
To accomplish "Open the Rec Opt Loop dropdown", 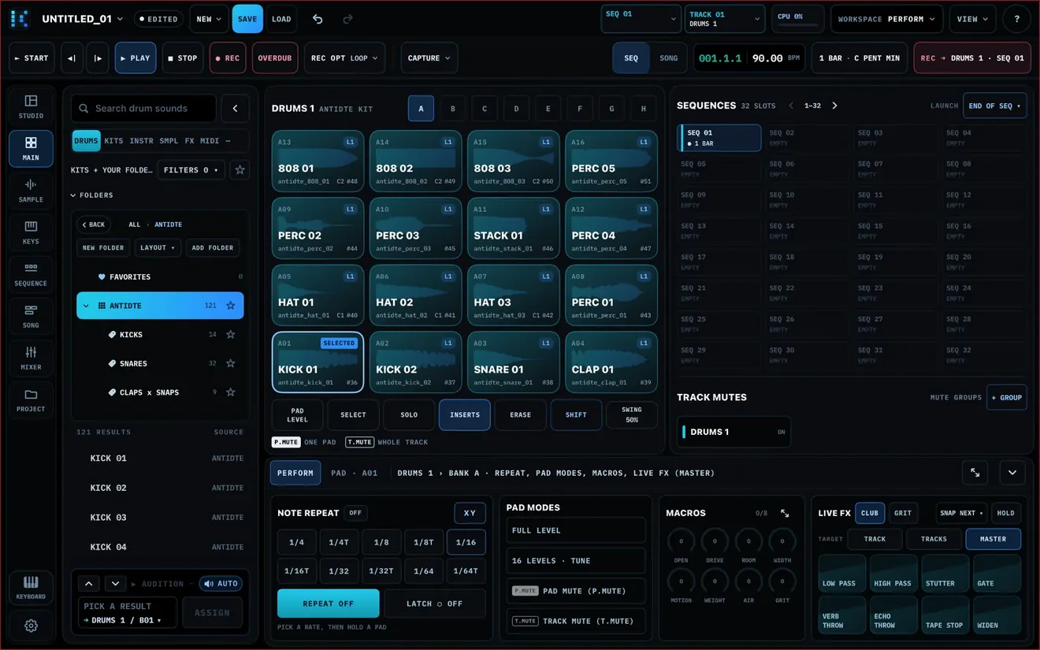I will 344,58.
